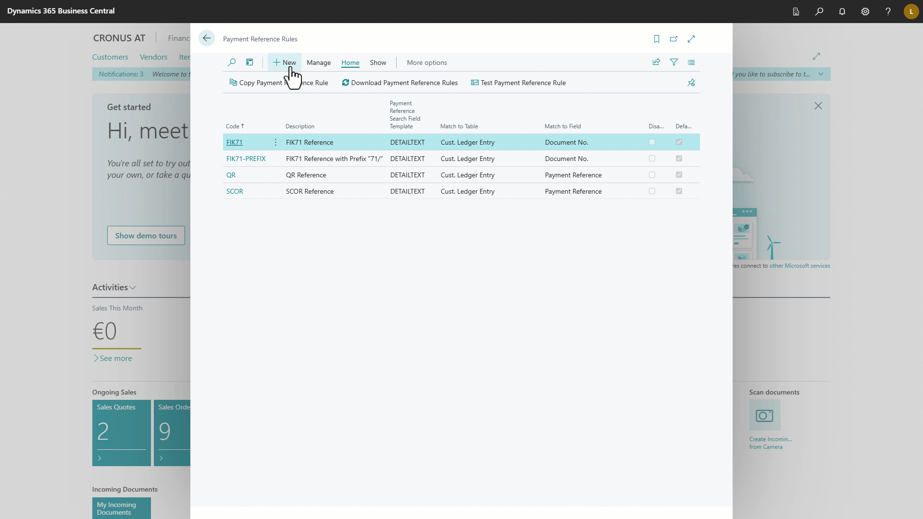923x519 pixels.
Task: Select the SCOR Reference description cell
Action: pyautogui.click(x=310, y=191)
